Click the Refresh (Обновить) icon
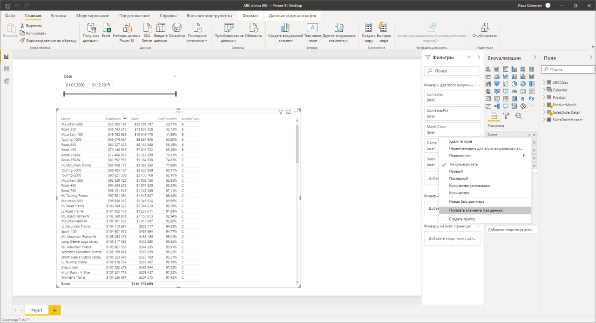The height and width of the screenshot is (323, 596). pyautogui.click(x=253, y=28)
